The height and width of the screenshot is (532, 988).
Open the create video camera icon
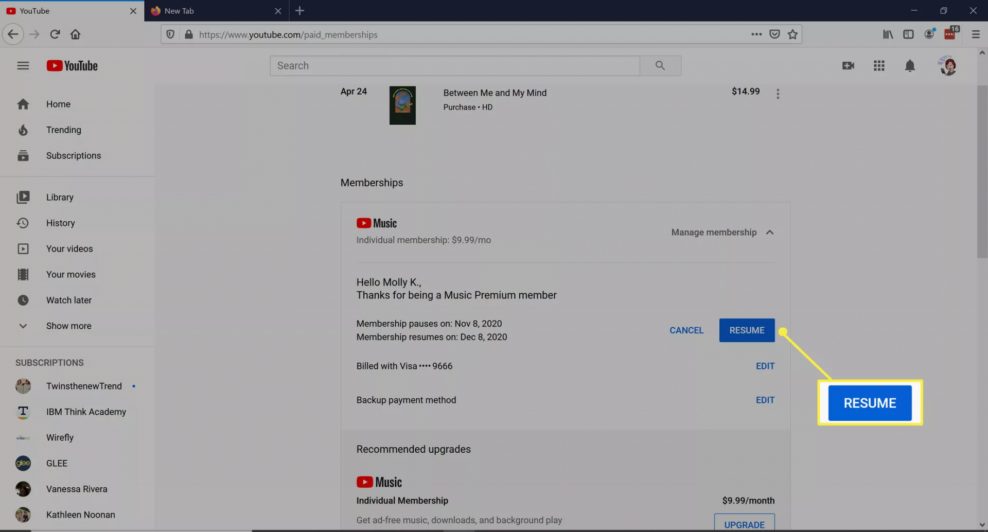[x=848, y=66]
